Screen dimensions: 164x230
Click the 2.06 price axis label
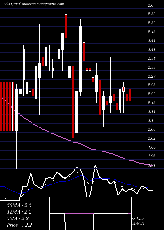[152, 129]
